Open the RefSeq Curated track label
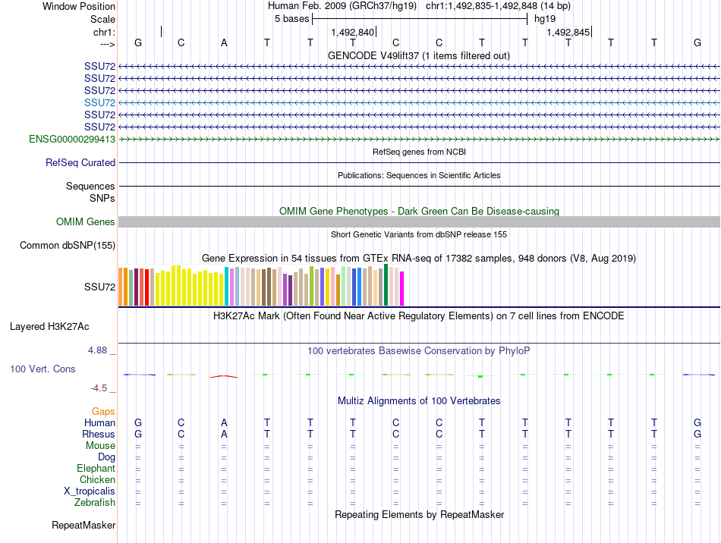This screenshot has width=721, height=543. coord(80,162)
